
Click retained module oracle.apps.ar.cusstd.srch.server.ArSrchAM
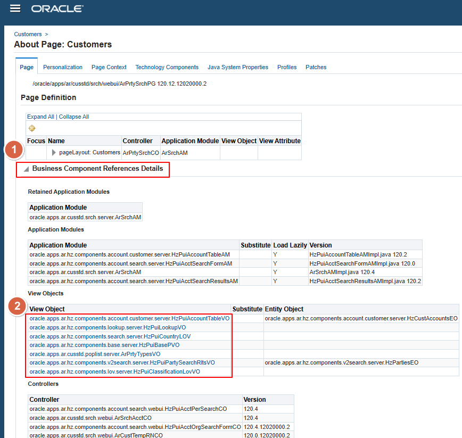click(x=85, y=217)
